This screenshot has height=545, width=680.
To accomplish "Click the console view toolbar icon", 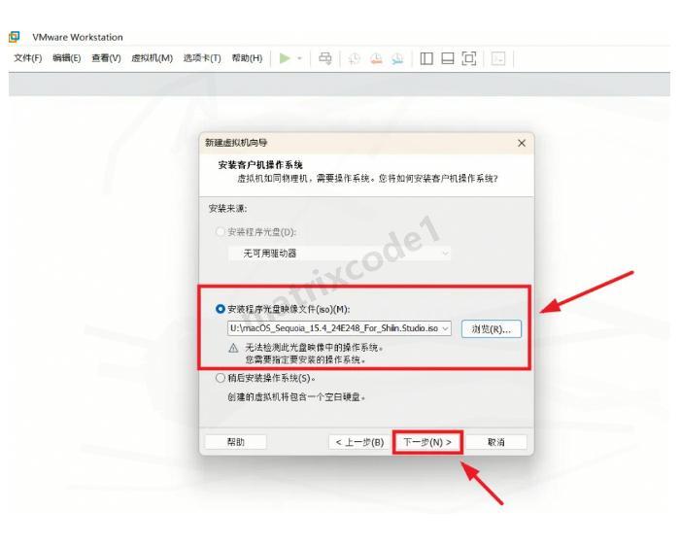I will [x=497, y=58].
